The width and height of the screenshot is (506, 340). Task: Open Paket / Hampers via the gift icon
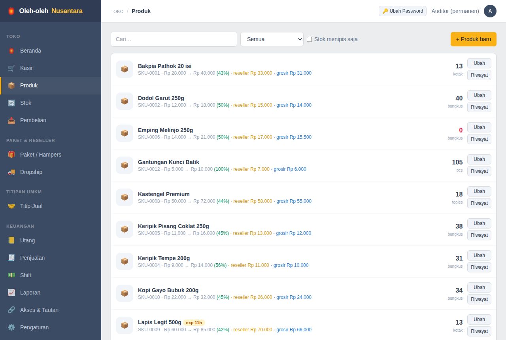click(11, 155)
